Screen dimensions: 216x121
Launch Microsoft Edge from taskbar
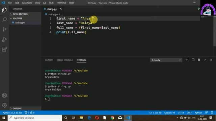click(x=89, y=118)
